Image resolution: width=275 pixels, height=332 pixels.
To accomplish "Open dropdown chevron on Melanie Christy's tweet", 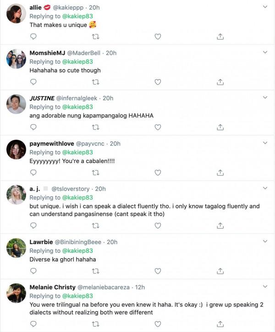I will [x=265, y=287].
